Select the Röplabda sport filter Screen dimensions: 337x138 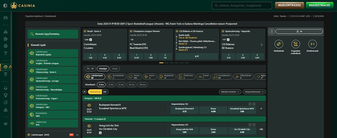167,77
